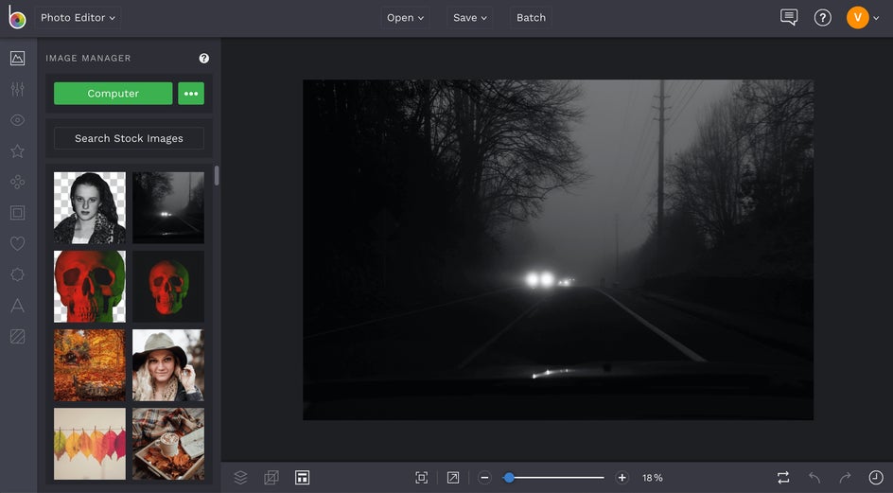Viewport: 893px width, 493px height.
Task: Open the history clock icon
Action: tap(875, 478)
